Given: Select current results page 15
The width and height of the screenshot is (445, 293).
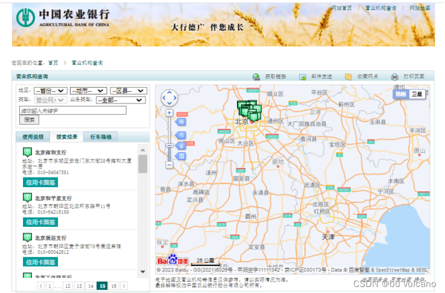Looking at the screenshot, I should [x=103, y=286].
